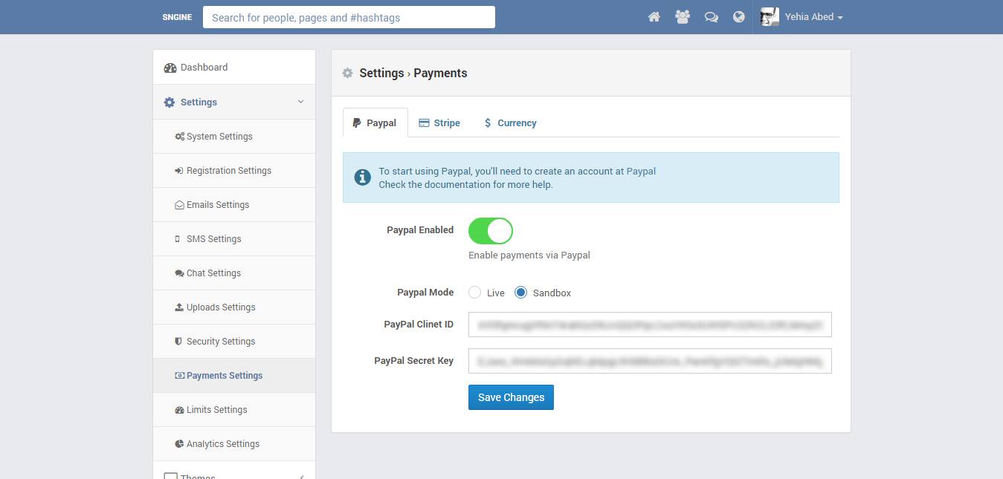The image size is (1003, 479).
Task: Click the Save Changes button
Action: (x=511, y=397)
